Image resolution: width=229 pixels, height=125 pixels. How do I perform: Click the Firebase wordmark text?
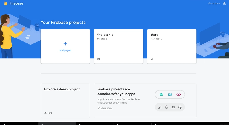coord(17,3)
